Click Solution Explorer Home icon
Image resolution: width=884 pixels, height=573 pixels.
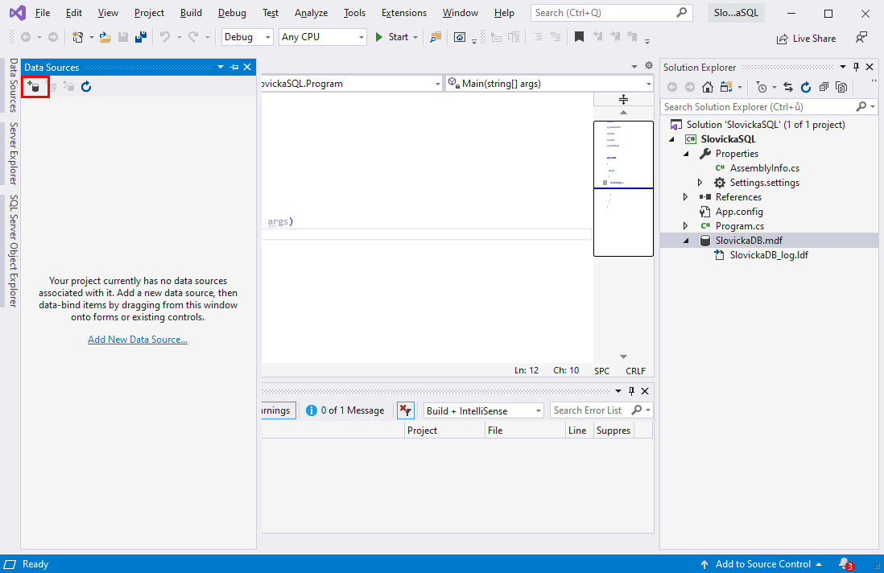[708, 87]
